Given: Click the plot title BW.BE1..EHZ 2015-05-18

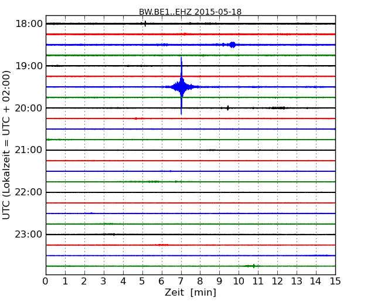Looking at the screenshot, I should [190, 12].
